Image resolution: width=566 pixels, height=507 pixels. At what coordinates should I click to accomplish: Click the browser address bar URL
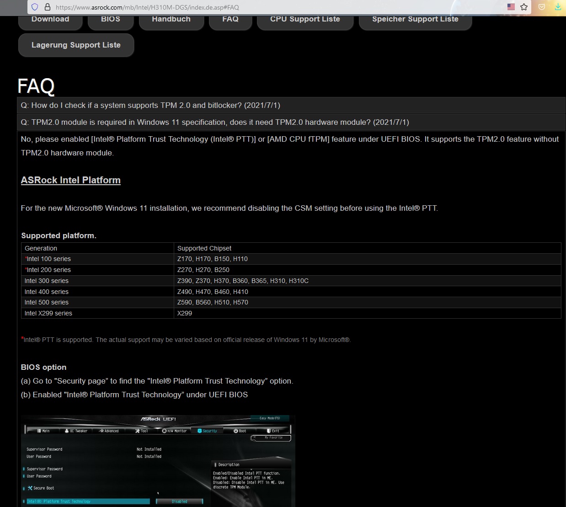tap(147, 7)
